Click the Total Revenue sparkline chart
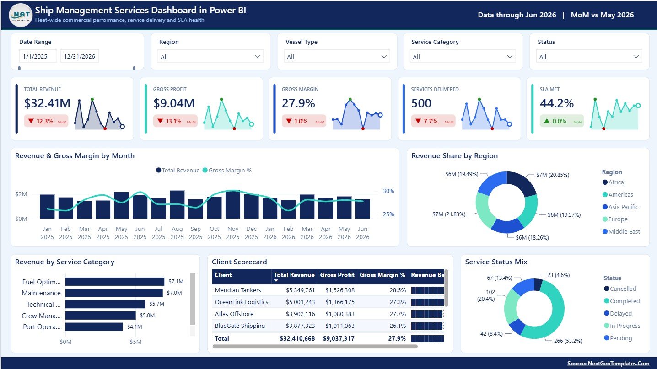657x369 pixels. point(100,114)
